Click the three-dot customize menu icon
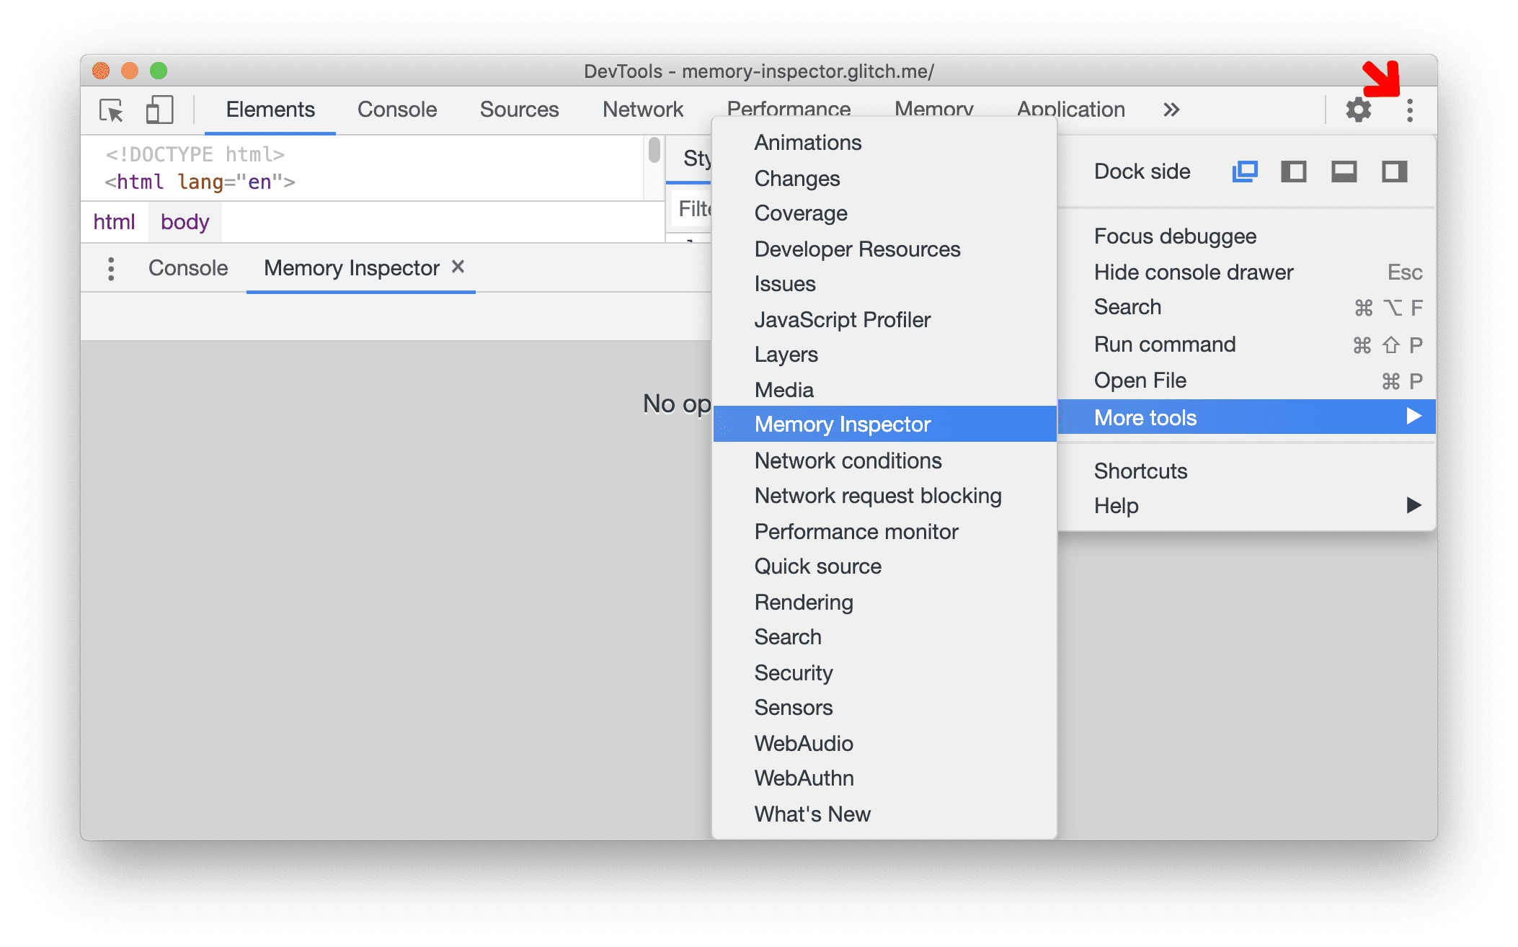The image size is (1518, 947). tap(1409, 110)
